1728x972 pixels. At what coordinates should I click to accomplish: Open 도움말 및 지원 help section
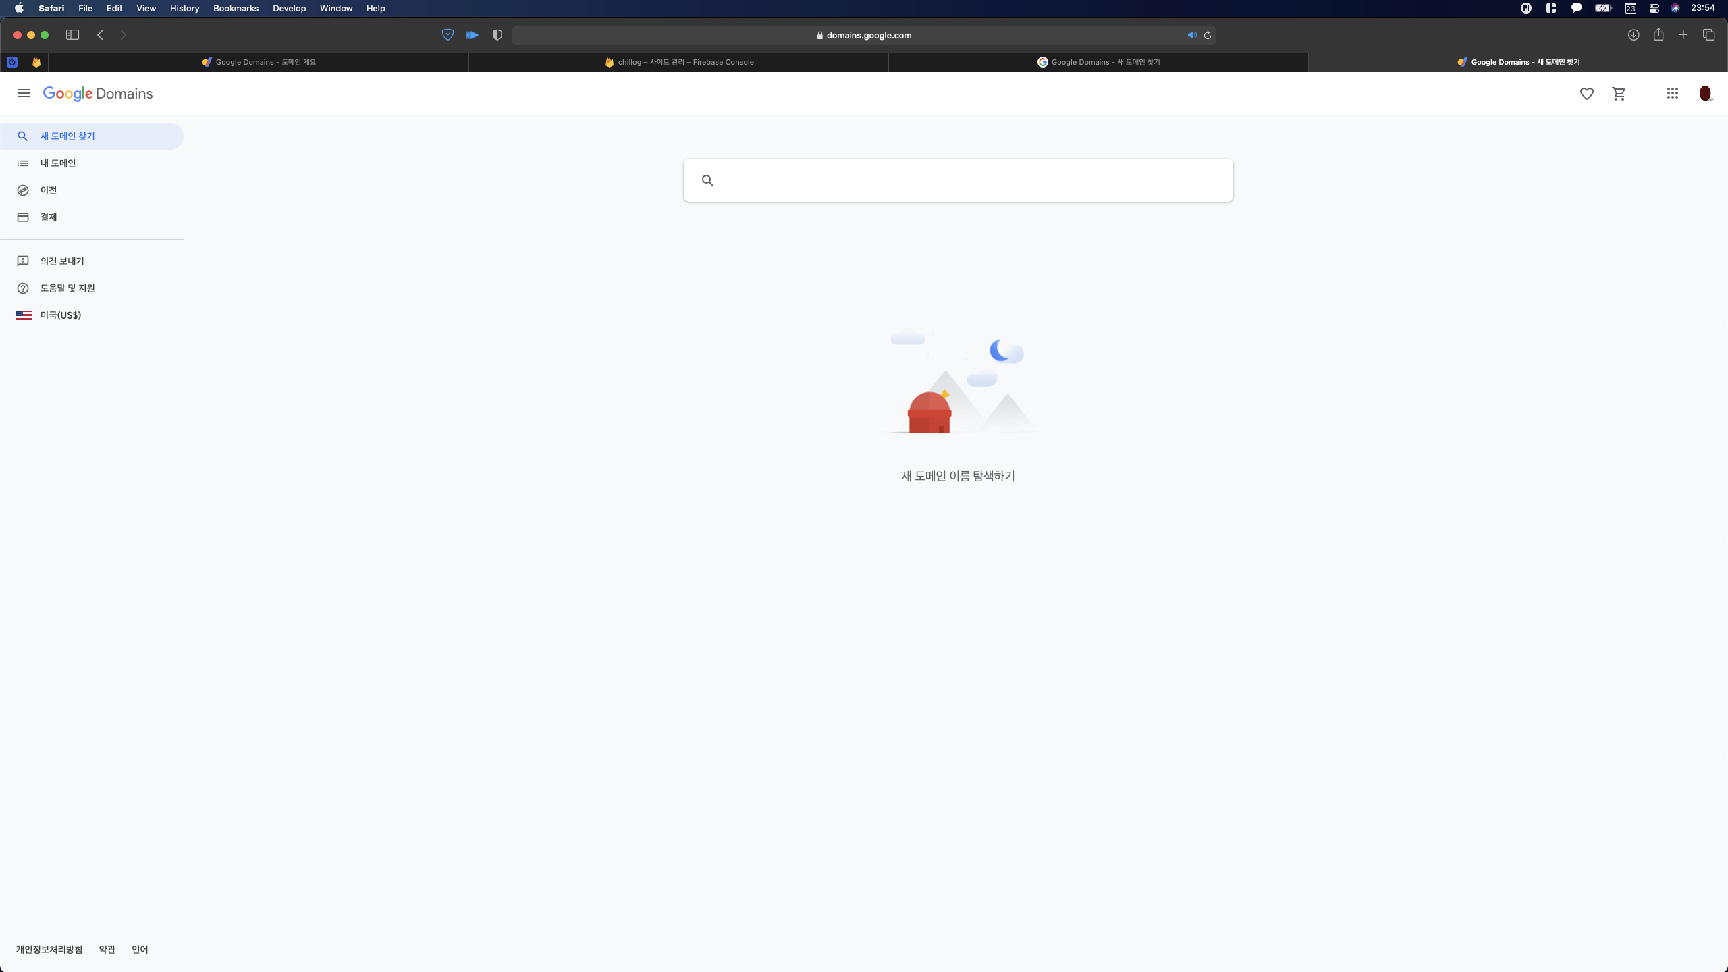67,288
